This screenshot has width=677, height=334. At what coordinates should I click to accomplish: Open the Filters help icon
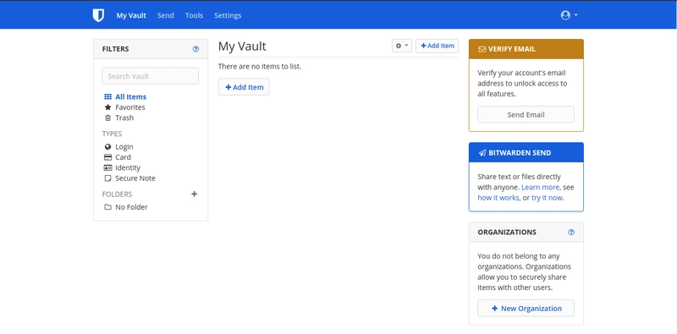coord(195,49)
